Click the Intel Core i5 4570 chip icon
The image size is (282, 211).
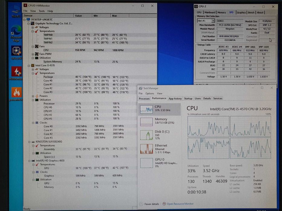33,65
